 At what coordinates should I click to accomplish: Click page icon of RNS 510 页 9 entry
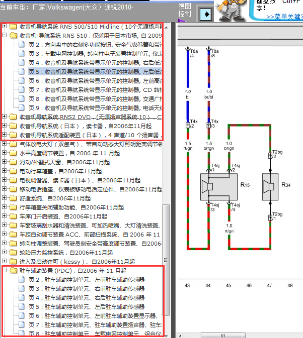pyautogui.click(x=21, y=108)
